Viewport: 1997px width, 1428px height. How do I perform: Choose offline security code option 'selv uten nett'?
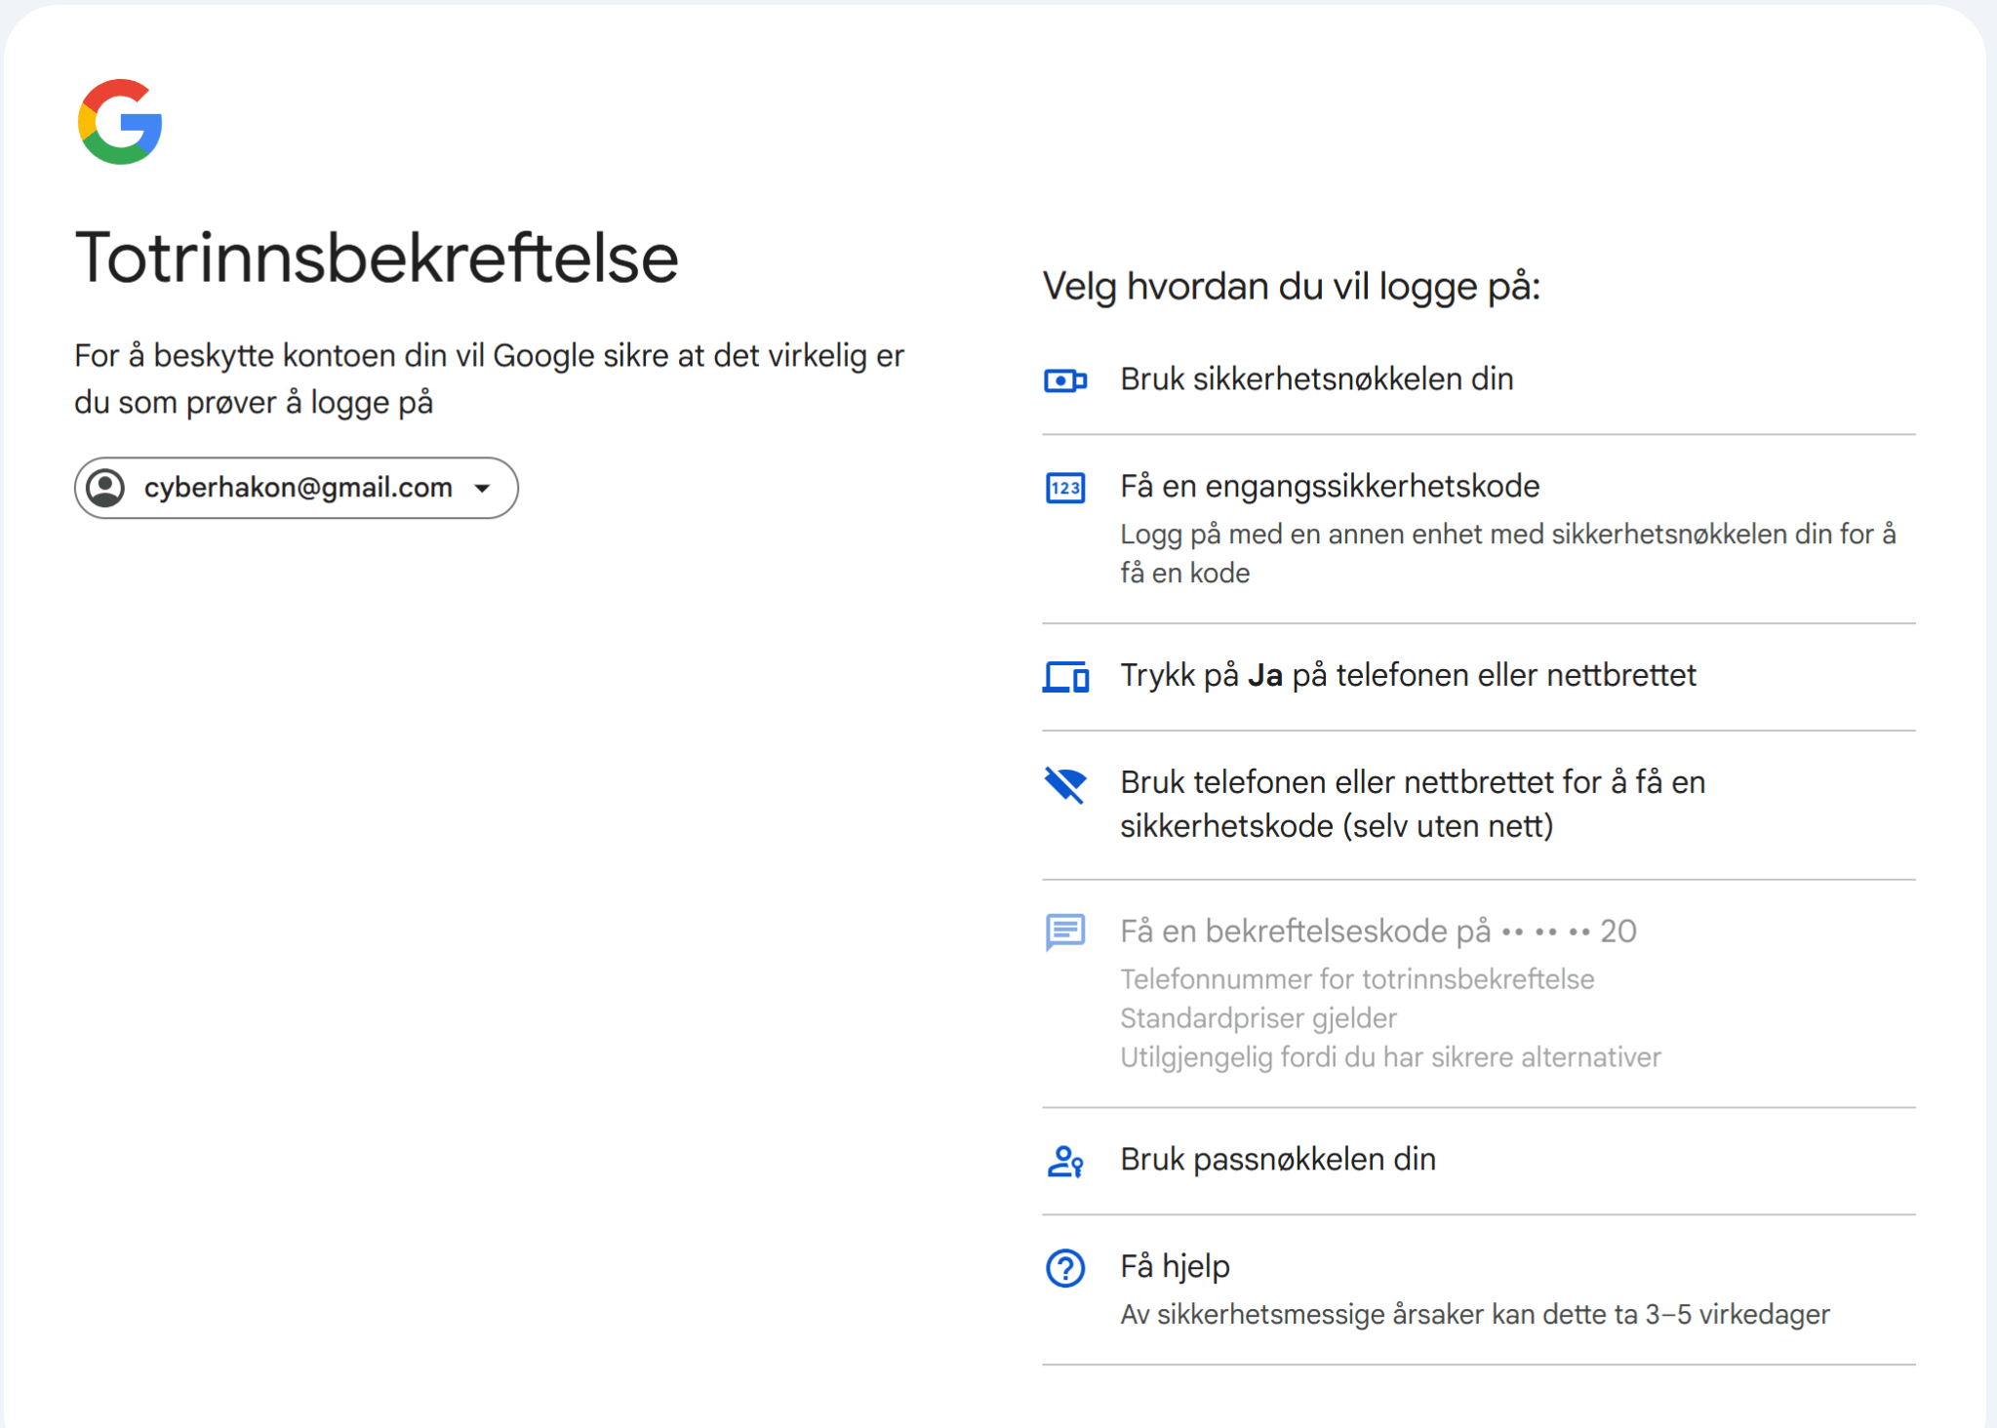click(1412, 804)
